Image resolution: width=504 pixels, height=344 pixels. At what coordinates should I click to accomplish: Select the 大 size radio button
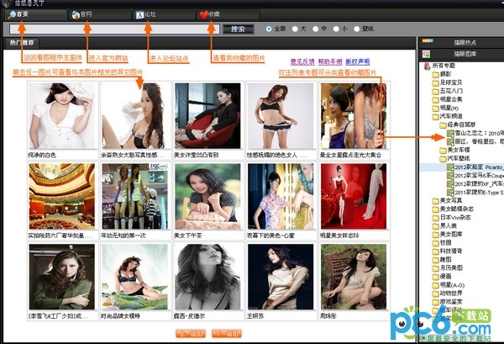click(x=295, y=29)
